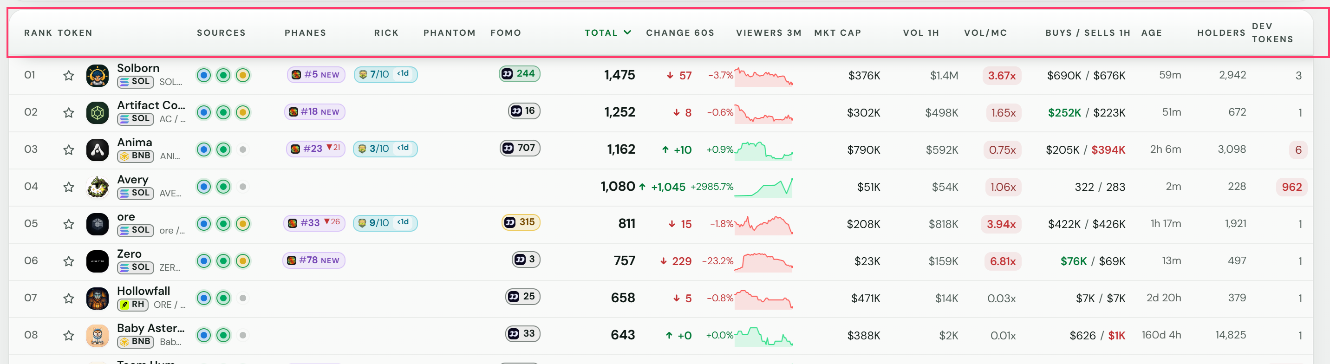Screen dimensions: 1330x364
Task: Click the yellow source icon for ore
Action: click(x=243, y=224)
